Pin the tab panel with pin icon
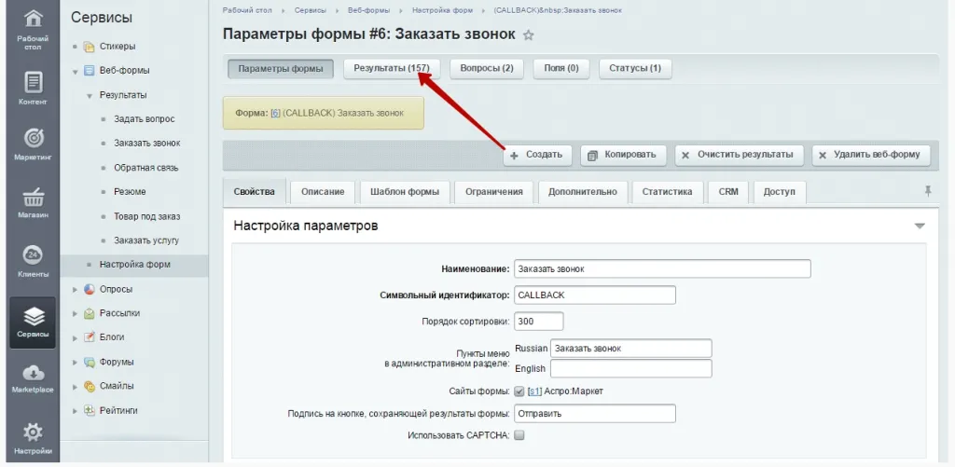 [x=927, y=190]
